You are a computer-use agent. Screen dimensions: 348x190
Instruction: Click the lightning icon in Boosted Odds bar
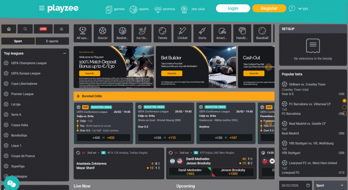tap(78, 96)
